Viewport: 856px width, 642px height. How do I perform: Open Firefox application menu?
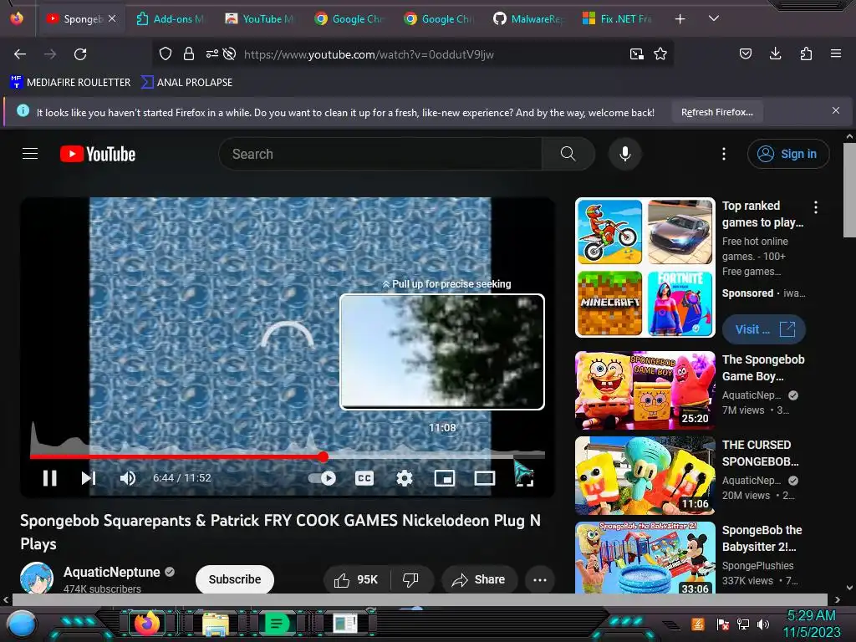[x=835, y=54]
